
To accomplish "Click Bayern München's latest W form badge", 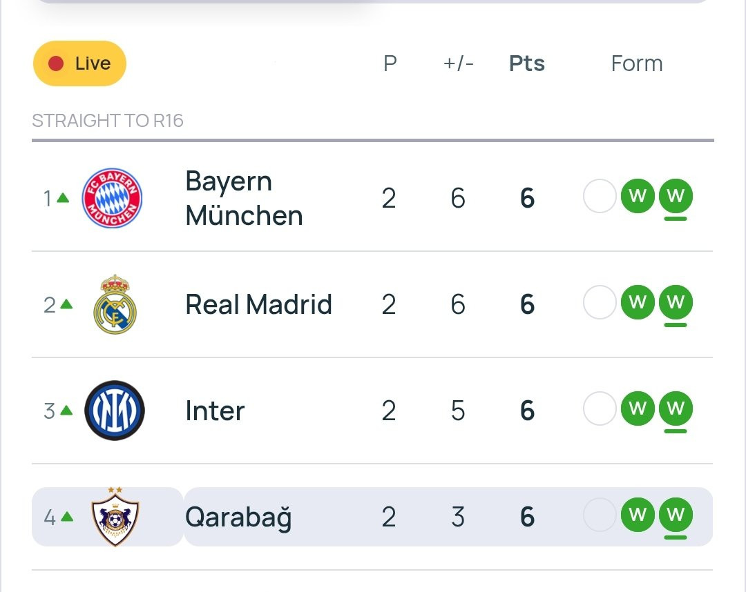I will (676, 196).
